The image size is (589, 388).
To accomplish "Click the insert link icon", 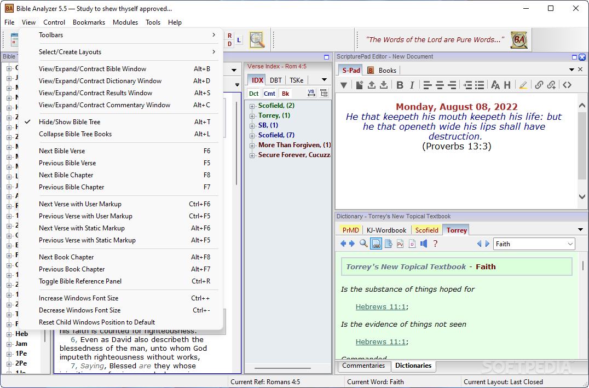I will (539, 85).
